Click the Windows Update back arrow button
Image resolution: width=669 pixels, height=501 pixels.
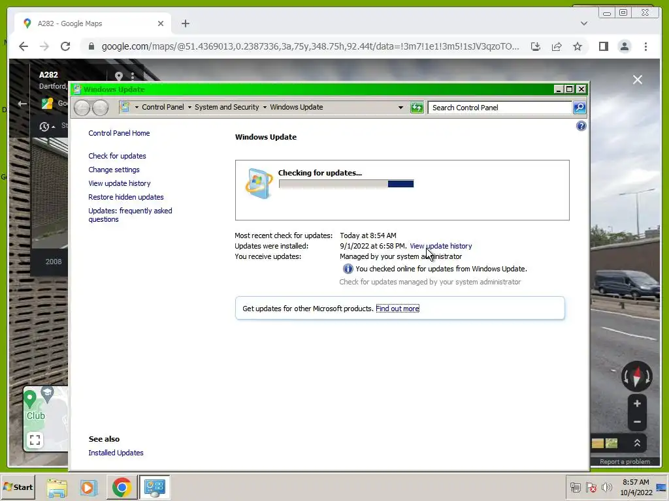(x=82, y=108)
